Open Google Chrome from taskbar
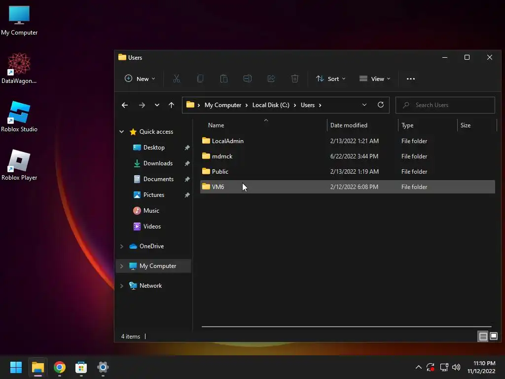 coord(60,367)
